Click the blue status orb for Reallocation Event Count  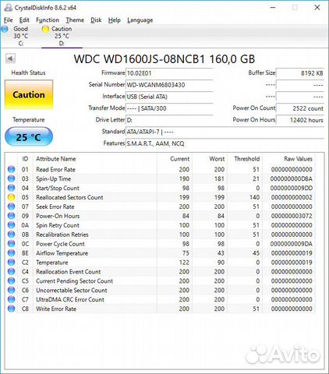(11, 272)
